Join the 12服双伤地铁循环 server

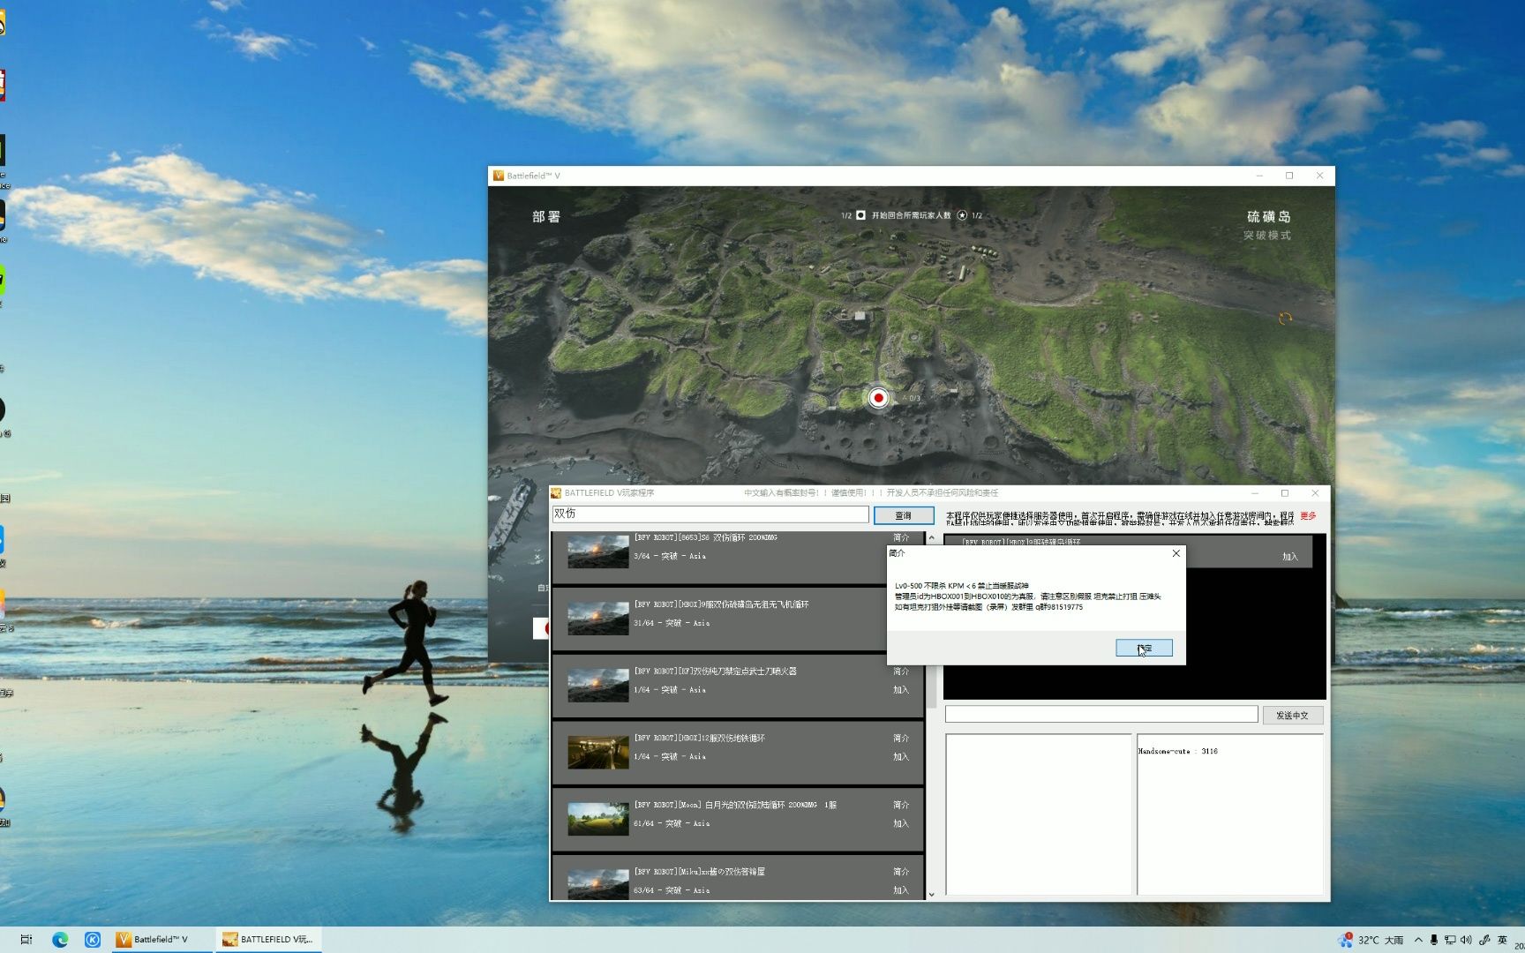click(x=901, y=757)
